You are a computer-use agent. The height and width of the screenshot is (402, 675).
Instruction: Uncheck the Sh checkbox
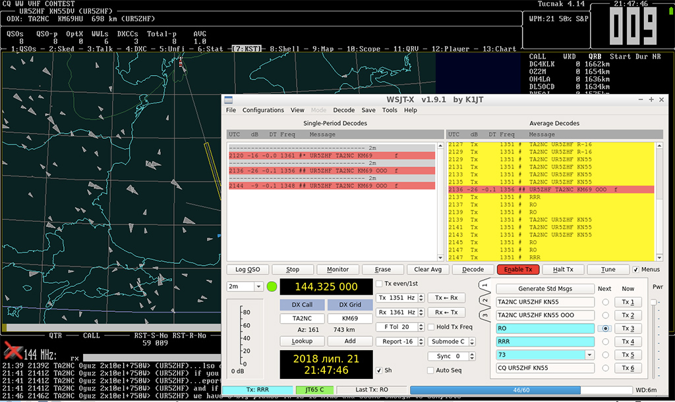pyautogui.click(x=379, y=370)
